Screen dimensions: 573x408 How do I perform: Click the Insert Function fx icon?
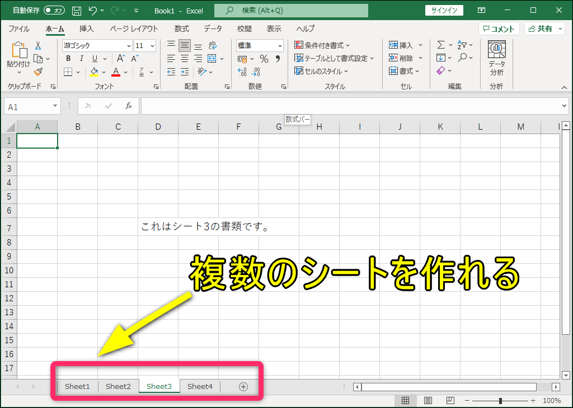[128, 106]
